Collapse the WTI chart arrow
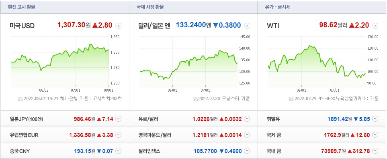 click(375, 26)
